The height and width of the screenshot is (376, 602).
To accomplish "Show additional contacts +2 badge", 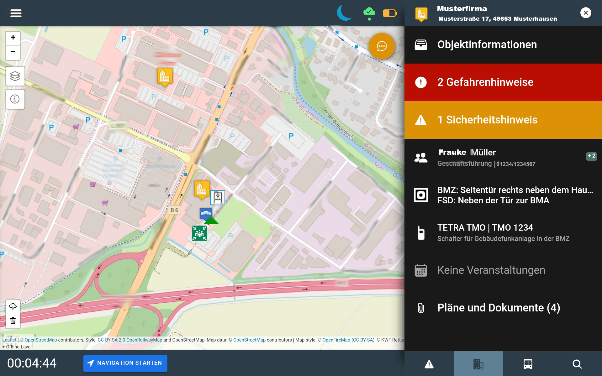I will tap(591, 156).
